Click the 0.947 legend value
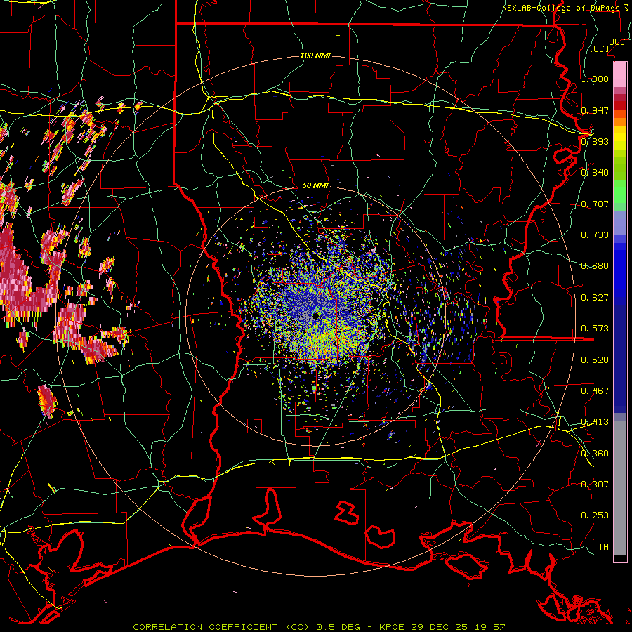The height and width of the screenshot is (632, 632). [x=595, y=110]
